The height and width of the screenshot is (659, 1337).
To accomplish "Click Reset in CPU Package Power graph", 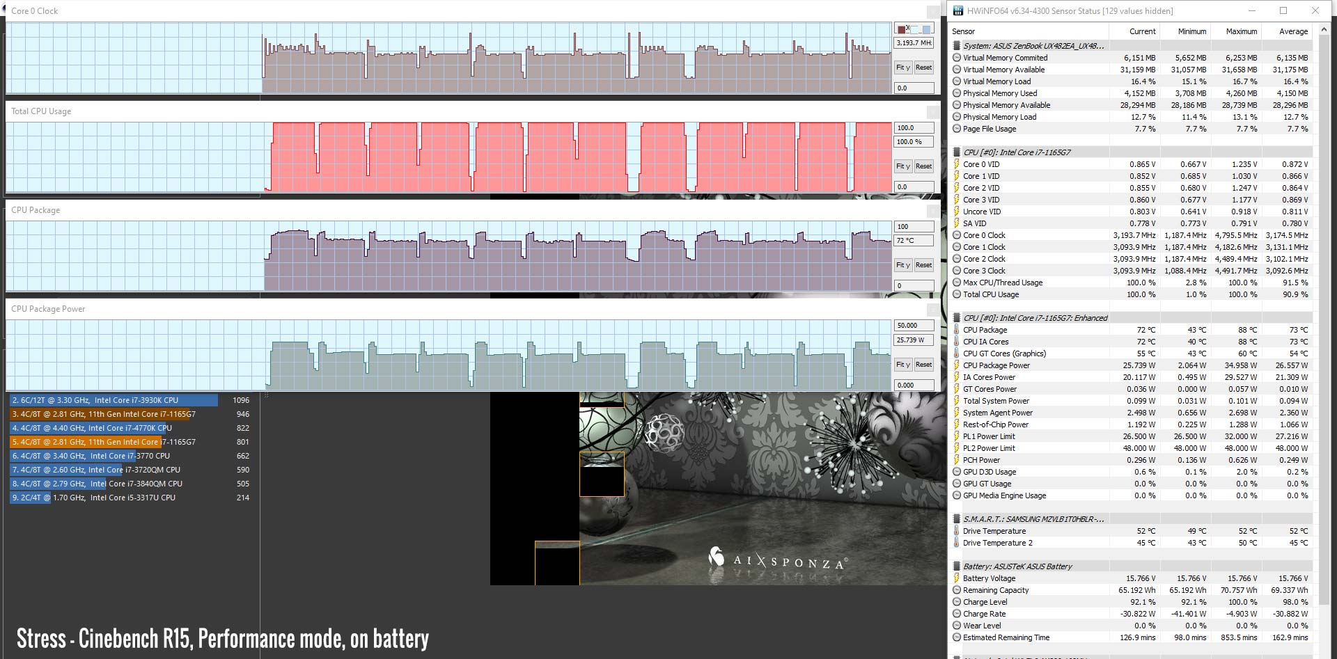I will [923, 365].
